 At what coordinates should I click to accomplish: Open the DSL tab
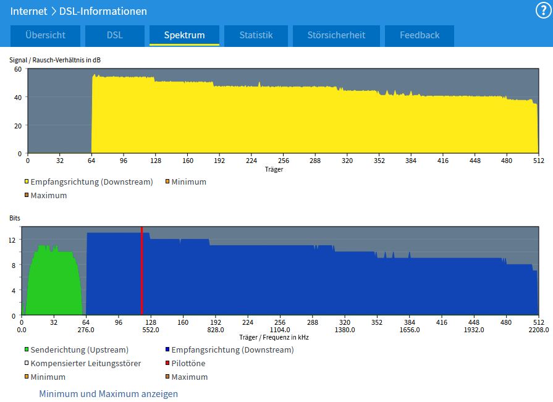(115, 36)
